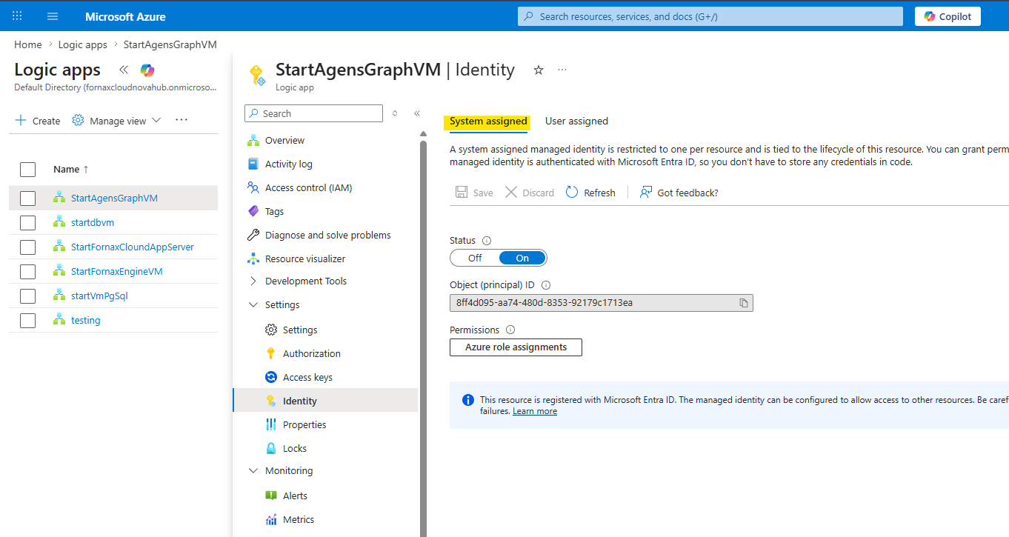
Task: Switch to the User assigned tab
Action: tap(576, 121)
